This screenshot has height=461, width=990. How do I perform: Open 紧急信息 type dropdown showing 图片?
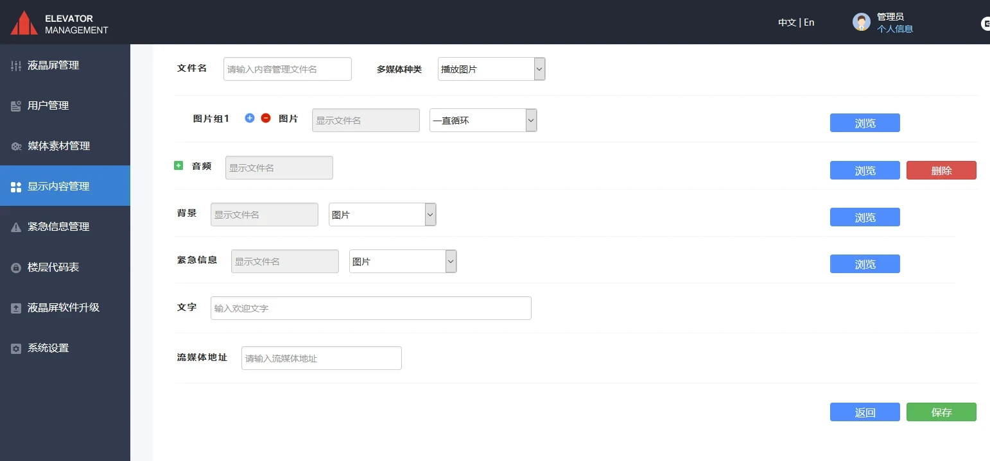[403, 262]
